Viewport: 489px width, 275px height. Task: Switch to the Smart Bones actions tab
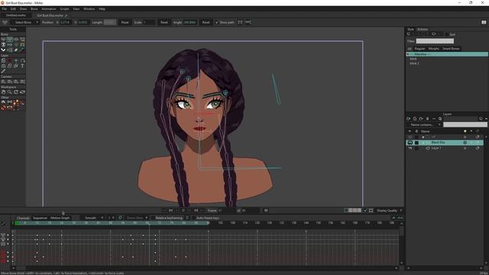[x=451, y=49]
